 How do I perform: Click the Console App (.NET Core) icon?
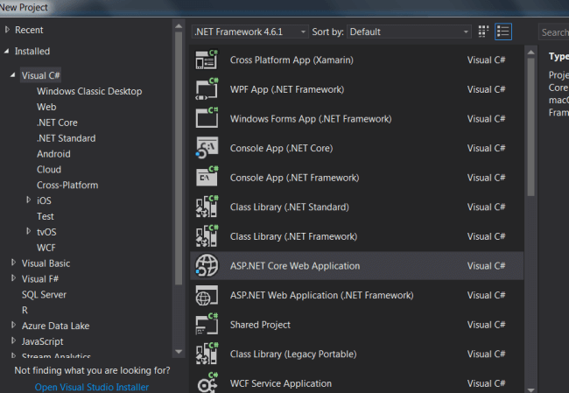click(x=207, y=148)
